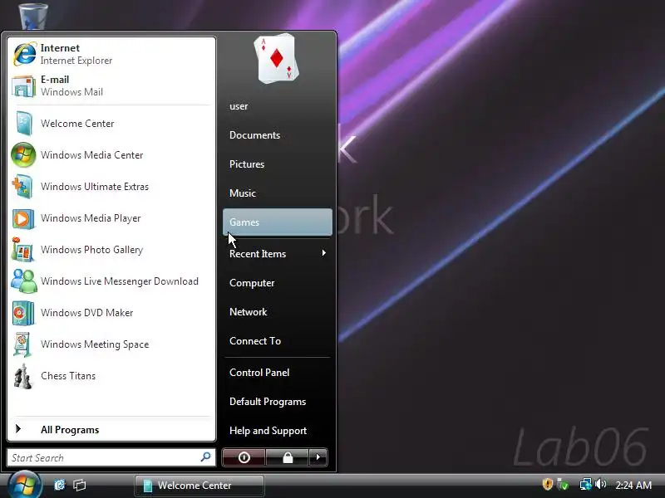Open Music folder link
Viewport: 665px width, 498px height.
click(243, 193)
